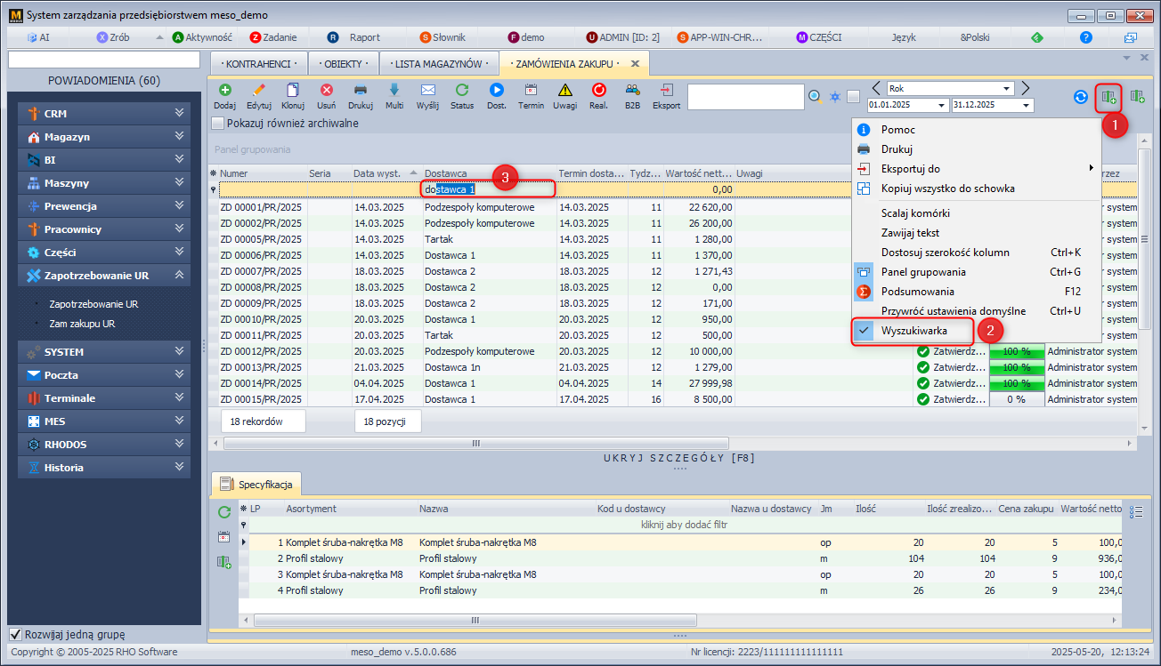Viewport: 1161px width, 666px height.
Task: Click the blue refresh icon near date range
Action: tap(1081, 97)
